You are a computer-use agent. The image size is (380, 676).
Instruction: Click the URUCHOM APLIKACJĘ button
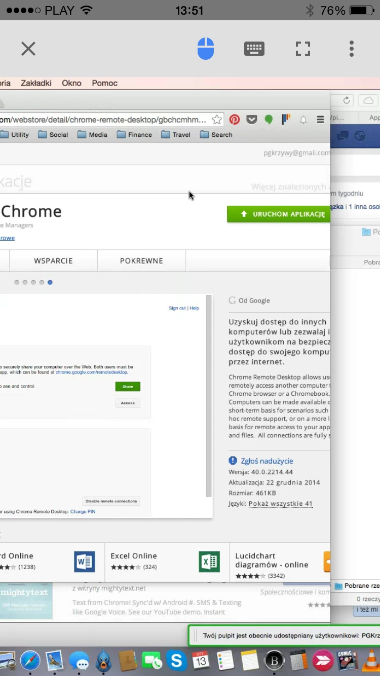point(279,214)
